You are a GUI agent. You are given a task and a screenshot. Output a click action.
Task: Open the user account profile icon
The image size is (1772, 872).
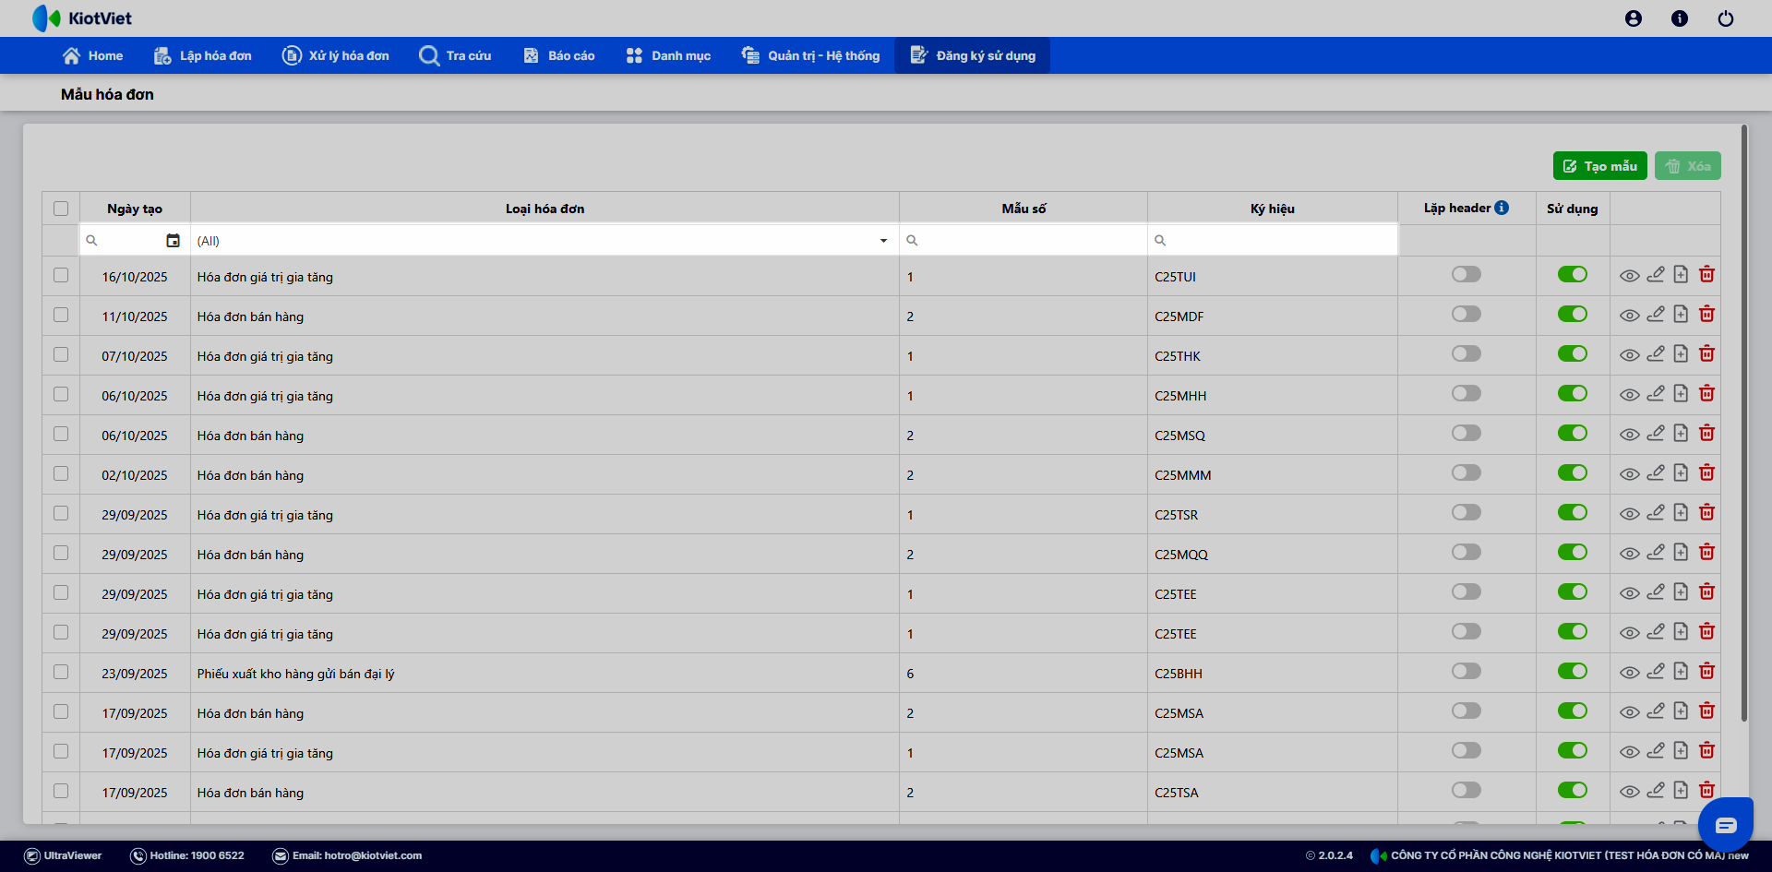tap(1634, 18)
